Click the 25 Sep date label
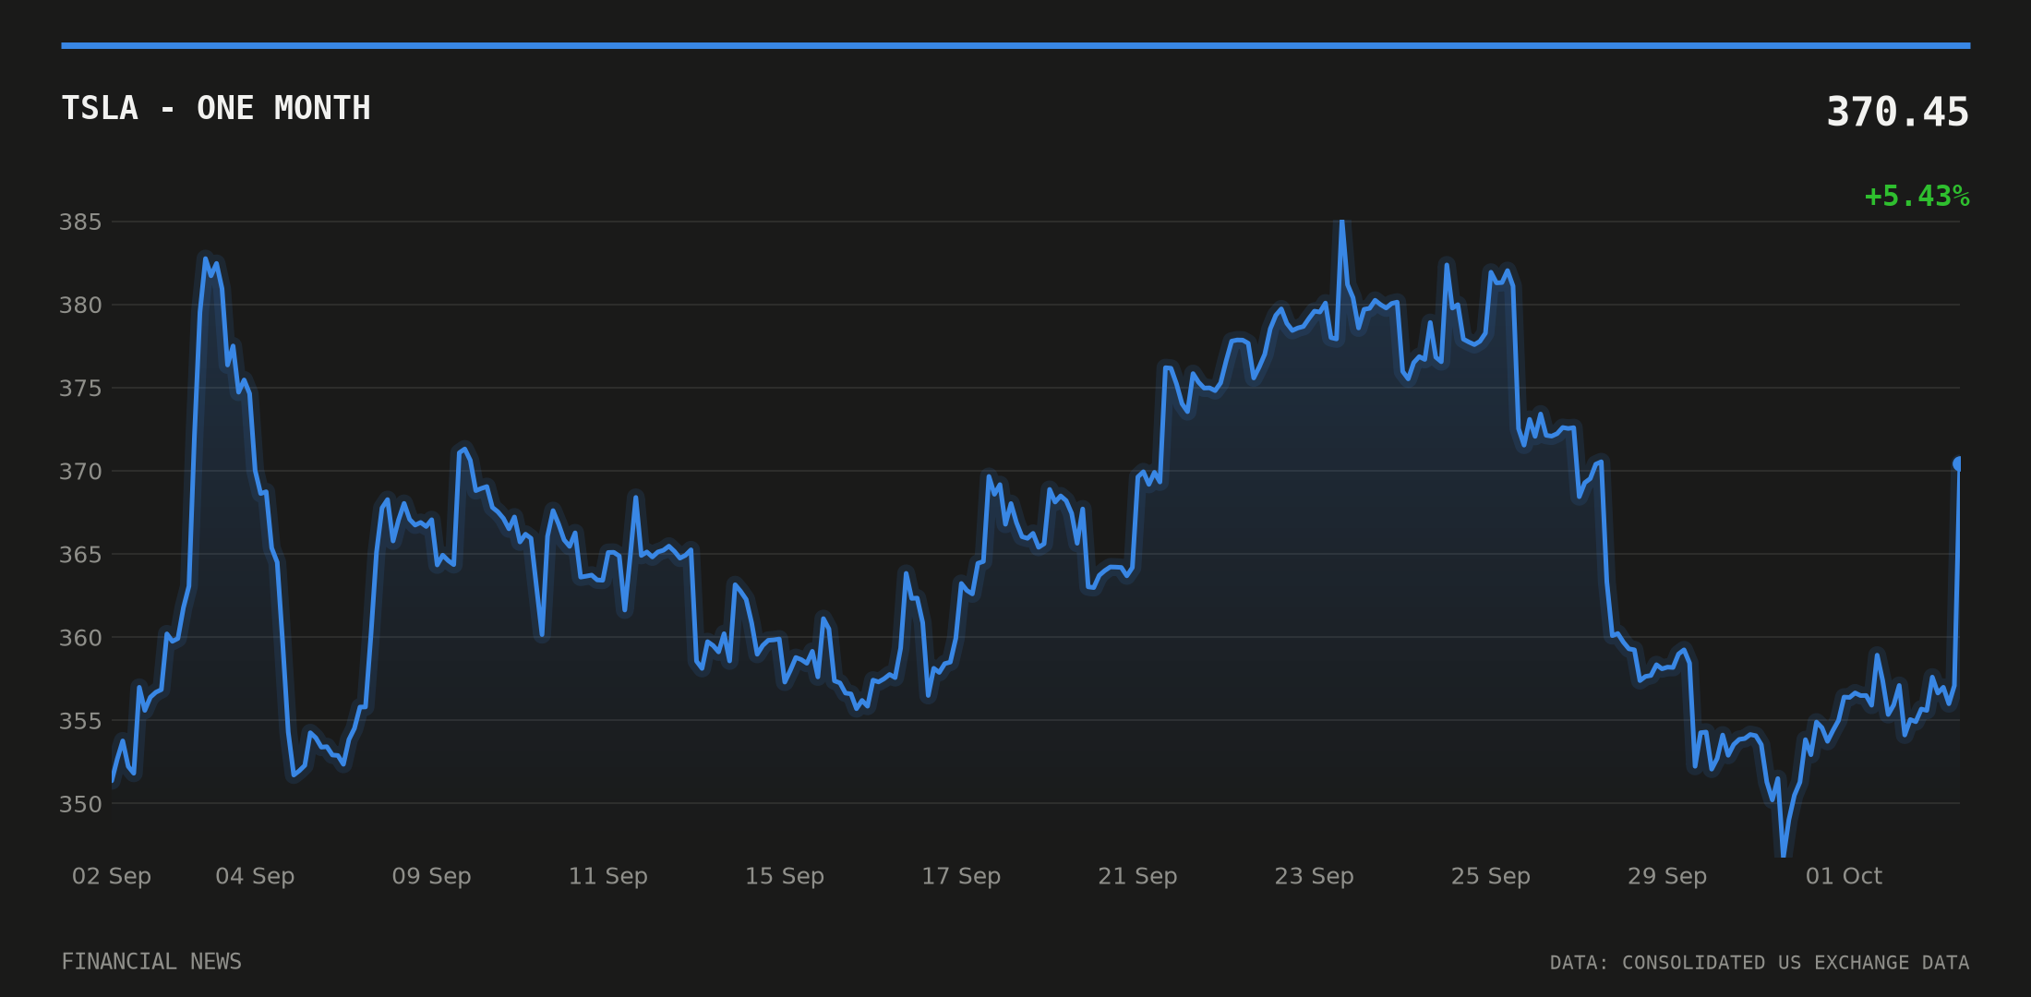Image resolution: width=2031 pixels, height=997 pixels. coord(1490,876)
